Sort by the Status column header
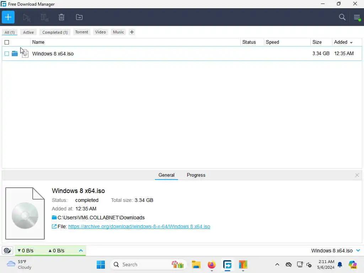The image size is (364, 273). coord(249,42)
